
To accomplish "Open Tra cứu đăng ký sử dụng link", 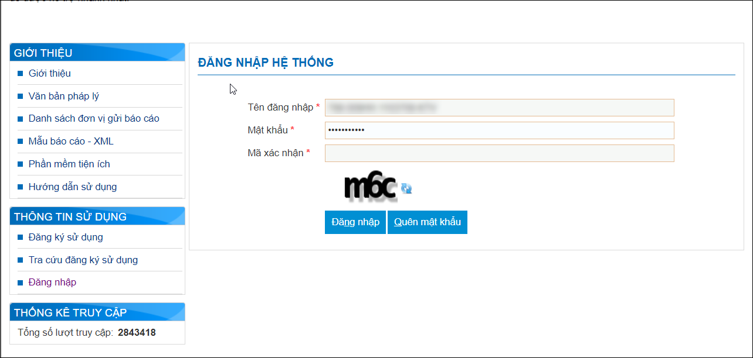I will (83, 260).
